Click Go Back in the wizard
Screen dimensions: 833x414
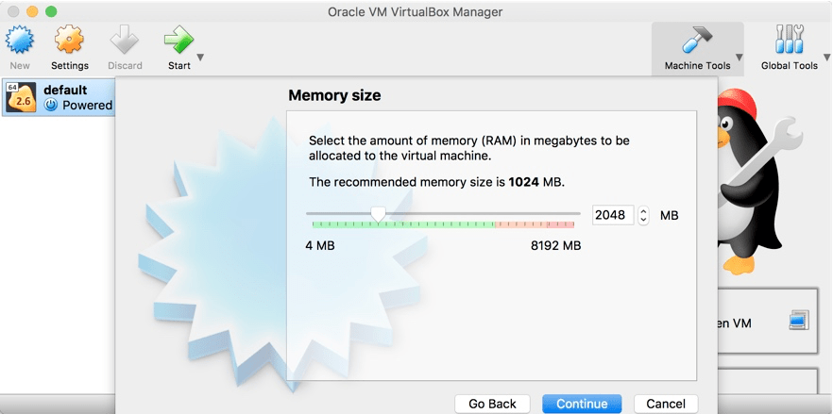coord(492,404)
